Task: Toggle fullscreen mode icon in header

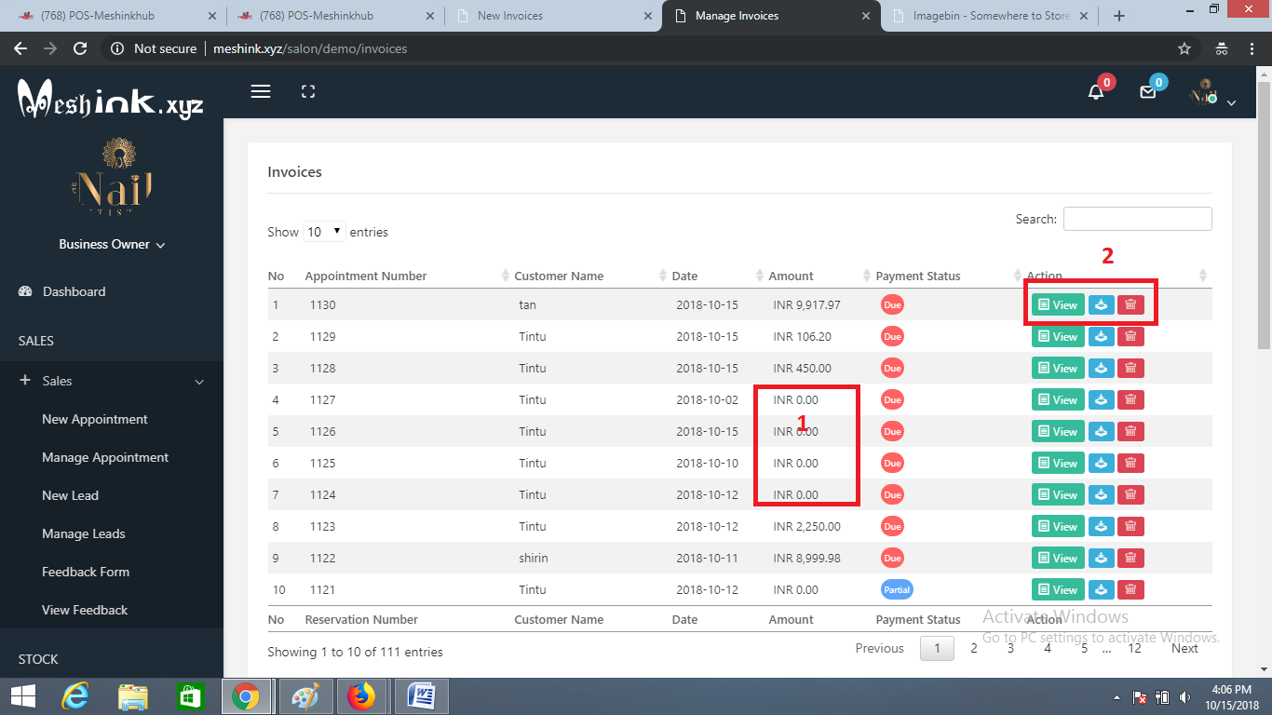Action: (308, 91)
